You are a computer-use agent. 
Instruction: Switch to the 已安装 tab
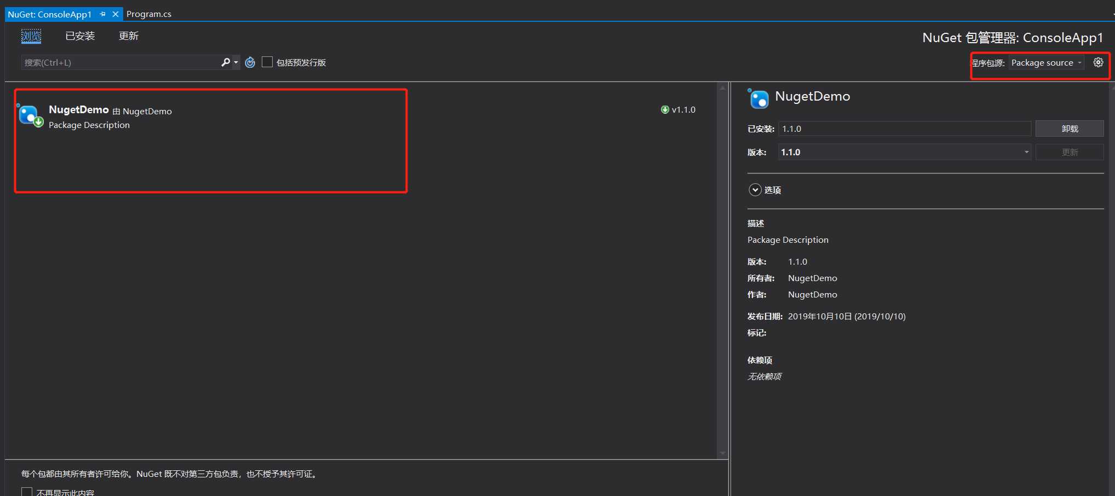[80, 36]
